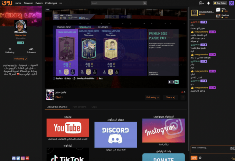Click the level 41 badge under @hemolive
Image resolution: width=235 pixels, height=161 pixels.
click(20, 43)
